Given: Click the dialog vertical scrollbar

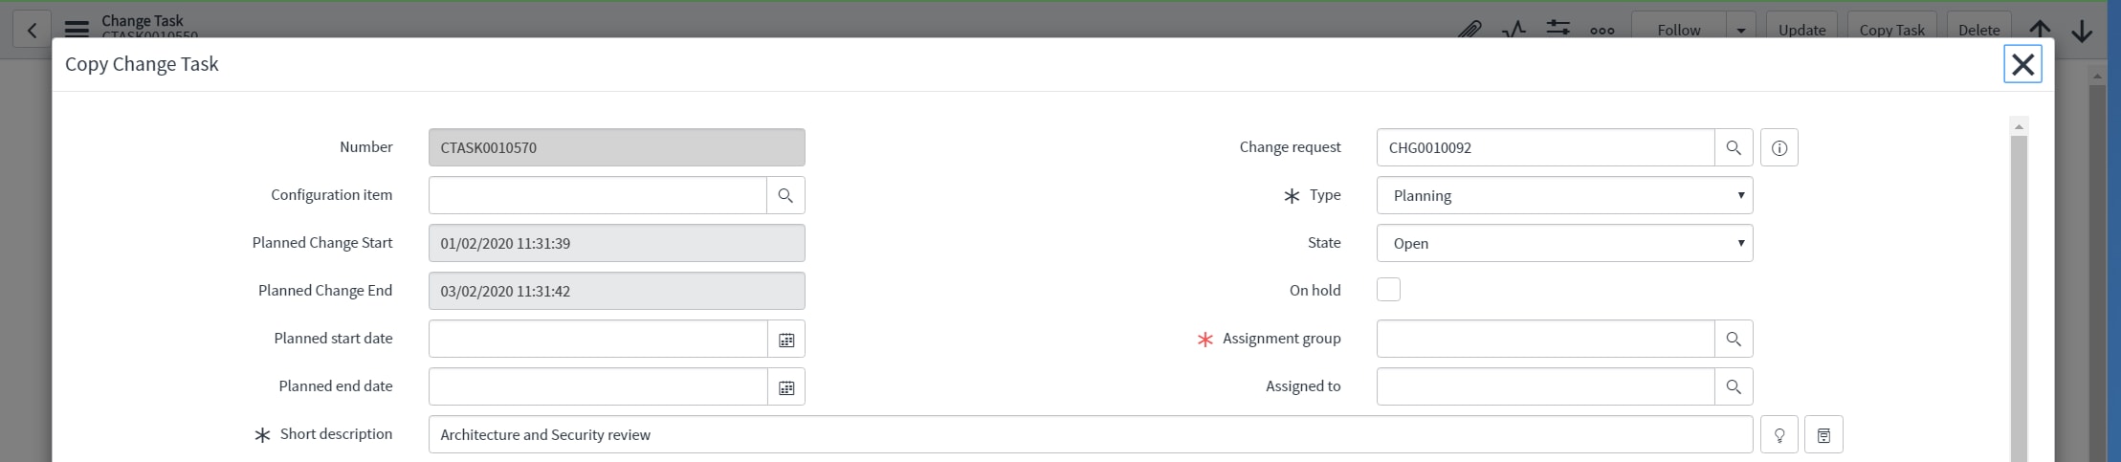Looking at the screenshot, I should [2020, 297].
